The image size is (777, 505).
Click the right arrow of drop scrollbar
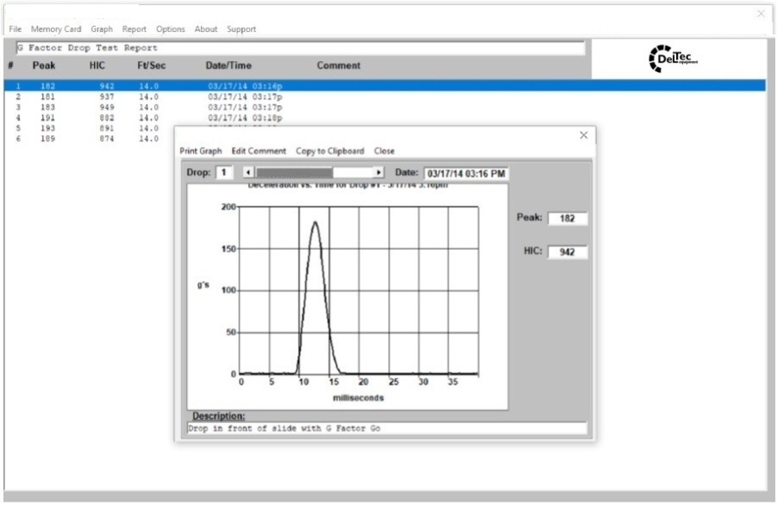(x=378, y=173)
